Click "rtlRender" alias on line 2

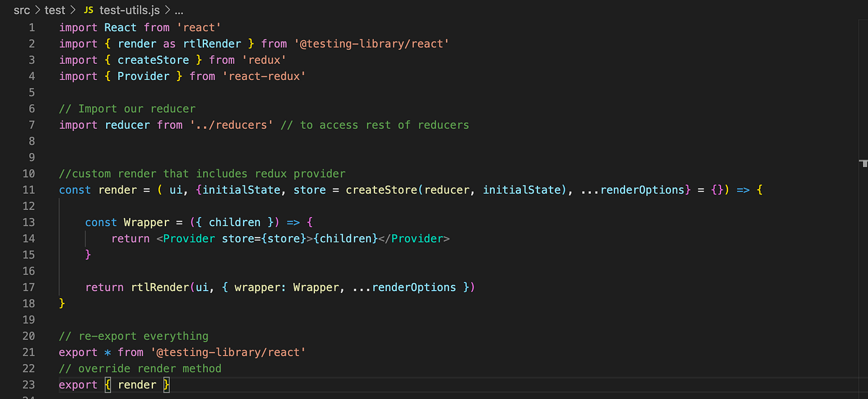click(211, 43)
